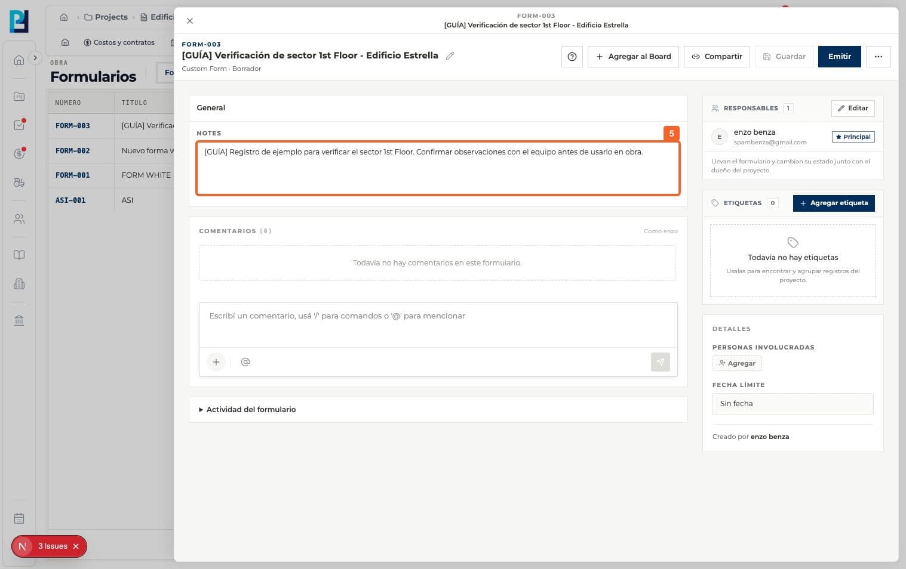Open the costs dollar icon in sidebar
Viewport: 906px width, 569px height.
point(19,154)
